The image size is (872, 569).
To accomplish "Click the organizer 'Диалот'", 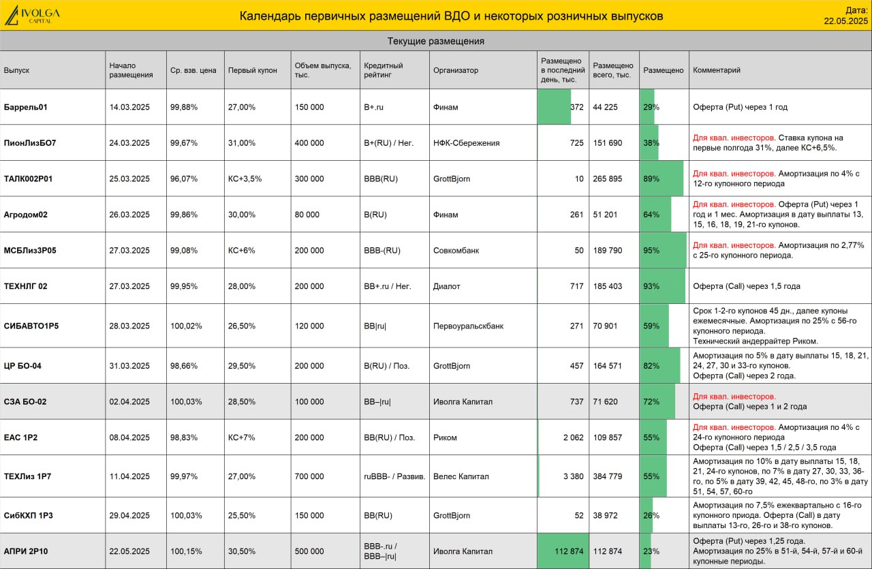I will click(x=446, y=286).
